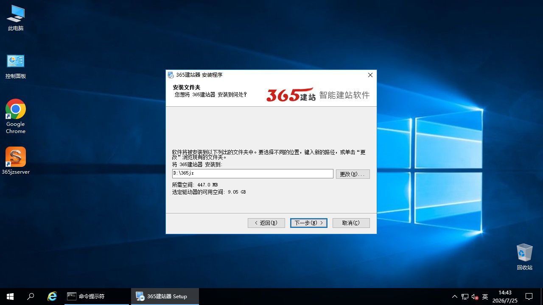Screen dimensions: 543x305
Task: Launch Internet Explorer from the taskbar
Action: (52, 297)
